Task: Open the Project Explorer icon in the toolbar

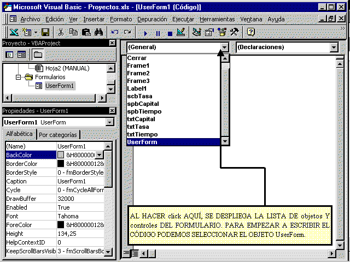Action: 197,33
